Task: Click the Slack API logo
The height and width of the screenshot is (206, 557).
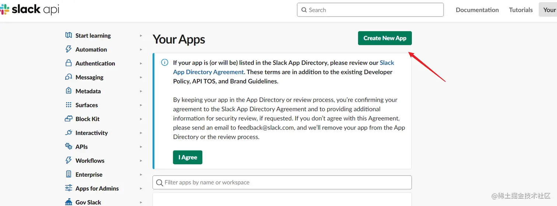Action: point(29,10)
